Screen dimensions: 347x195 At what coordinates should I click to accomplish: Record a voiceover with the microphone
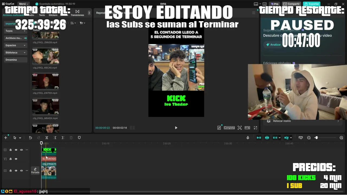pyautogui.click(x=248, y=138)
